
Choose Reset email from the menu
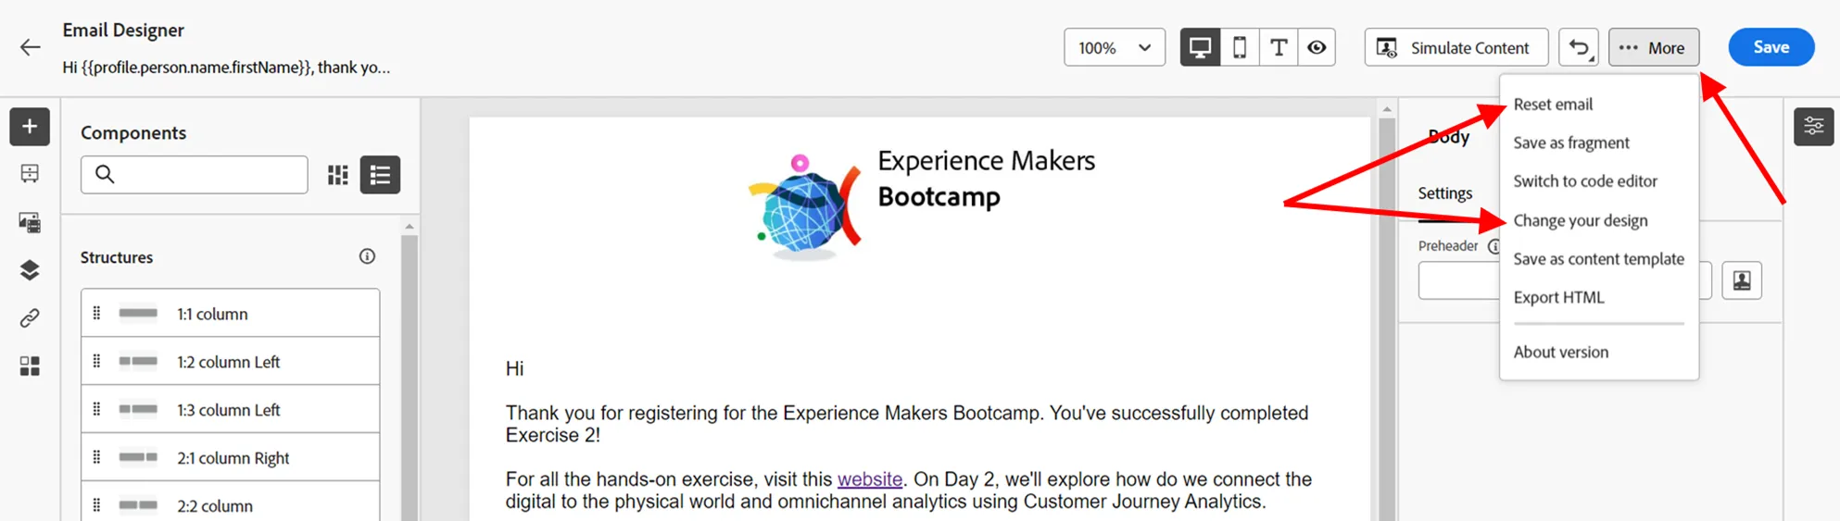click(x=1553, y=105)
